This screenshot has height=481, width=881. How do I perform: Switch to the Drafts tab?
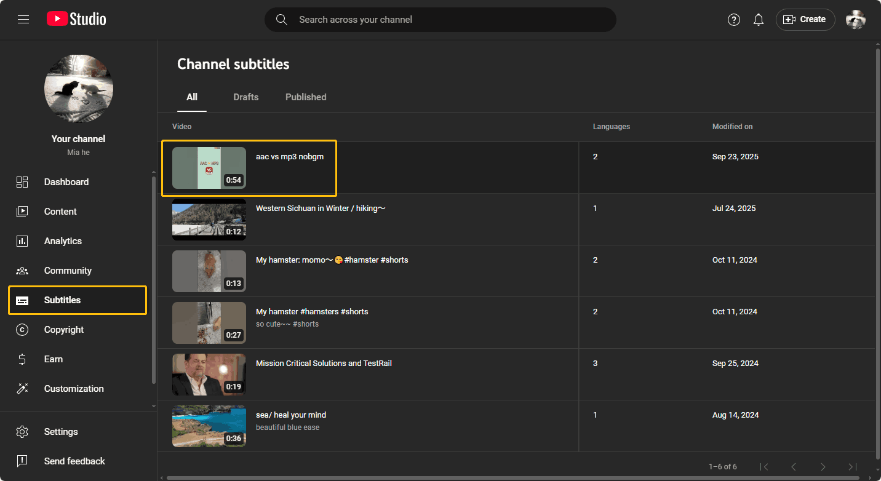pyautogui.click(x=245, y=97)
